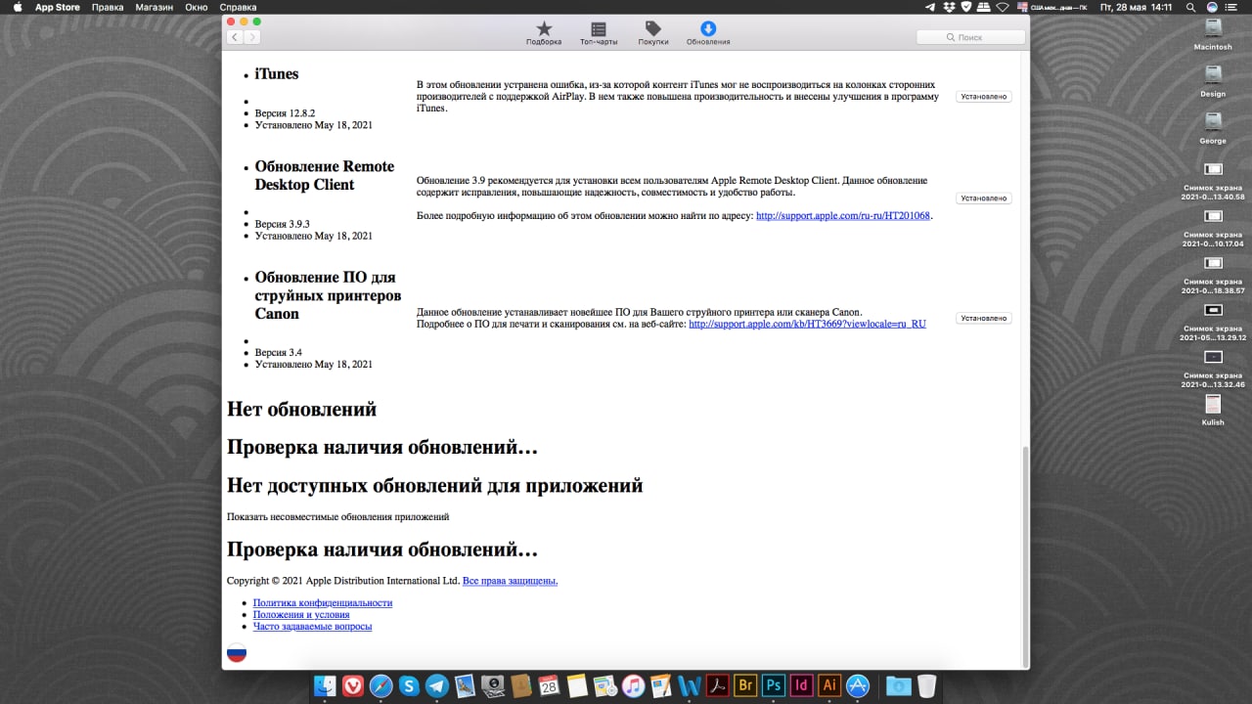Click the iTunes heading
The height and width of the screenshot is (704, 1252).
pyautogui.click(x=277, y=73)
